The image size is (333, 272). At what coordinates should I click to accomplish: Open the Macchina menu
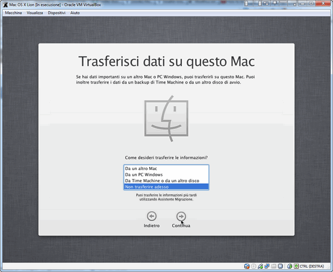click(13, 13)
